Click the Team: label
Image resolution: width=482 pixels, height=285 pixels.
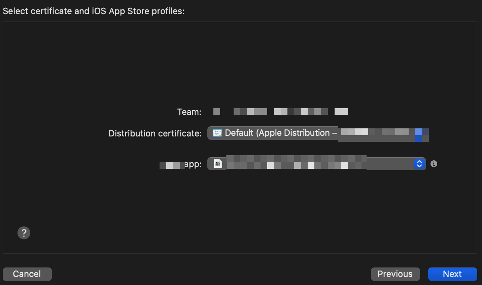(x=189, y=112)
